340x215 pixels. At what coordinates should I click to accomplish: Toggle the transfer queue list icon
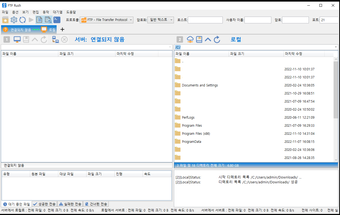tap(48, 20)
